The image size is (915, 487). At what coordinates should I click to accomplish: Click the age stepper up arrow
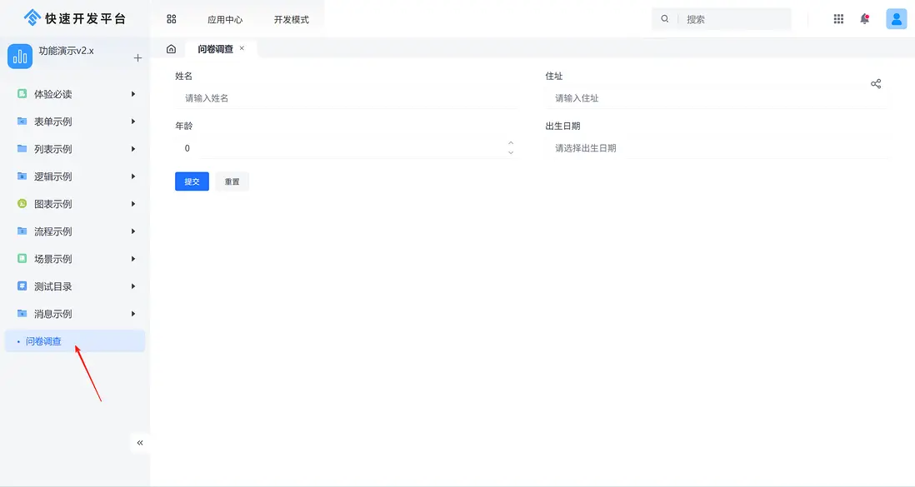(x=510, y=143)
